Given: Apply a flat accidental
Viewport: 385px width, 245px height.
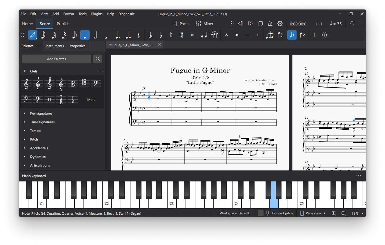Looking at the screenshot, I should 161,35.
